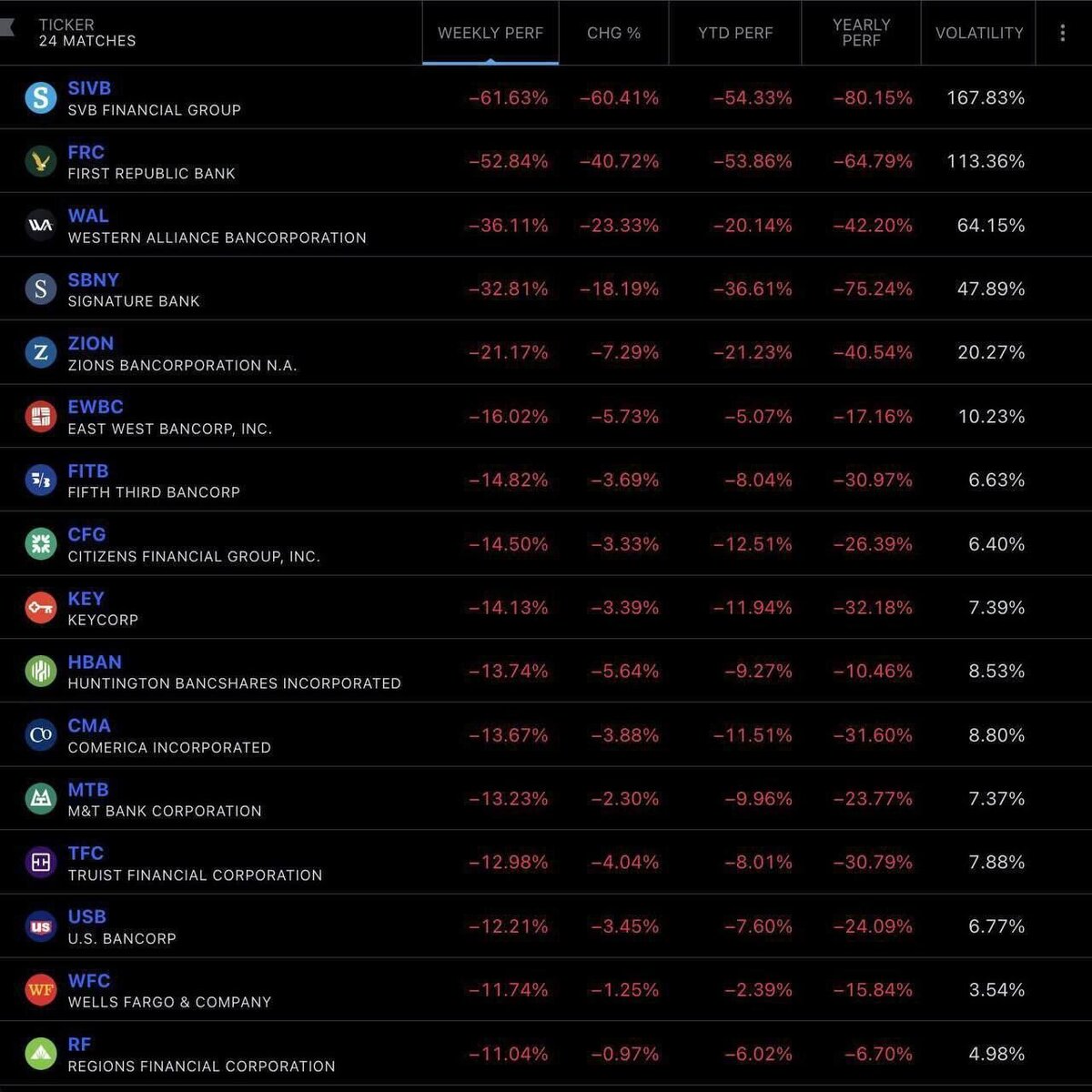Click the Zions Bancorporation Z logo

pos(40,352)
